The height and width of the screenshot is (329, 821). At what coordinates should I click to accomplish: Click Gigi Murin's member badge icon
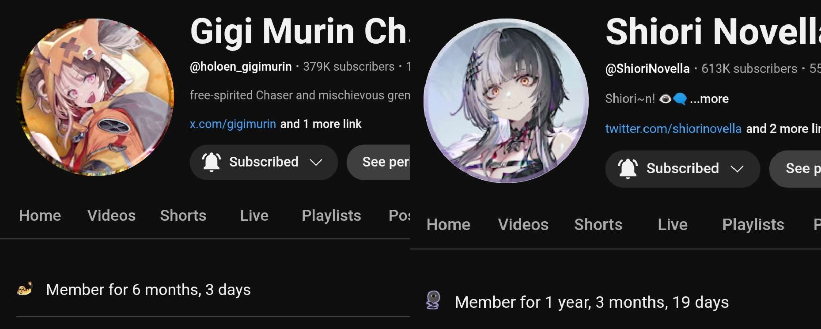point(25,289)
